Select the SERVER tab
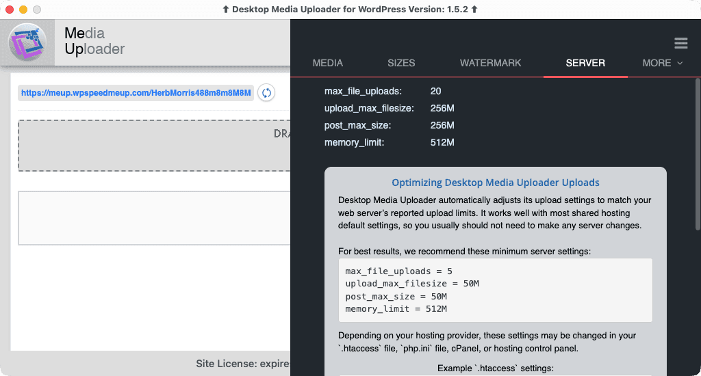 585,63
